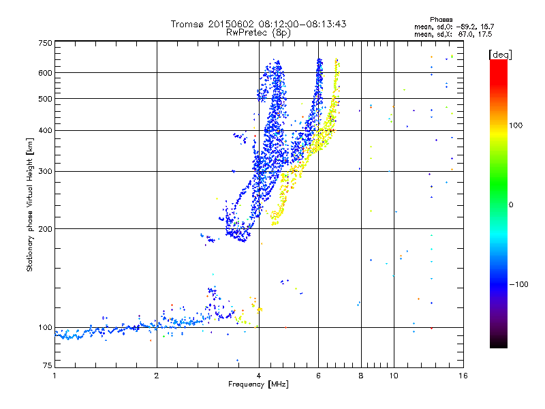Screen dimensions: 545x409
Task: Click the y-axis tick label '600'
Action: click(45, 73)
